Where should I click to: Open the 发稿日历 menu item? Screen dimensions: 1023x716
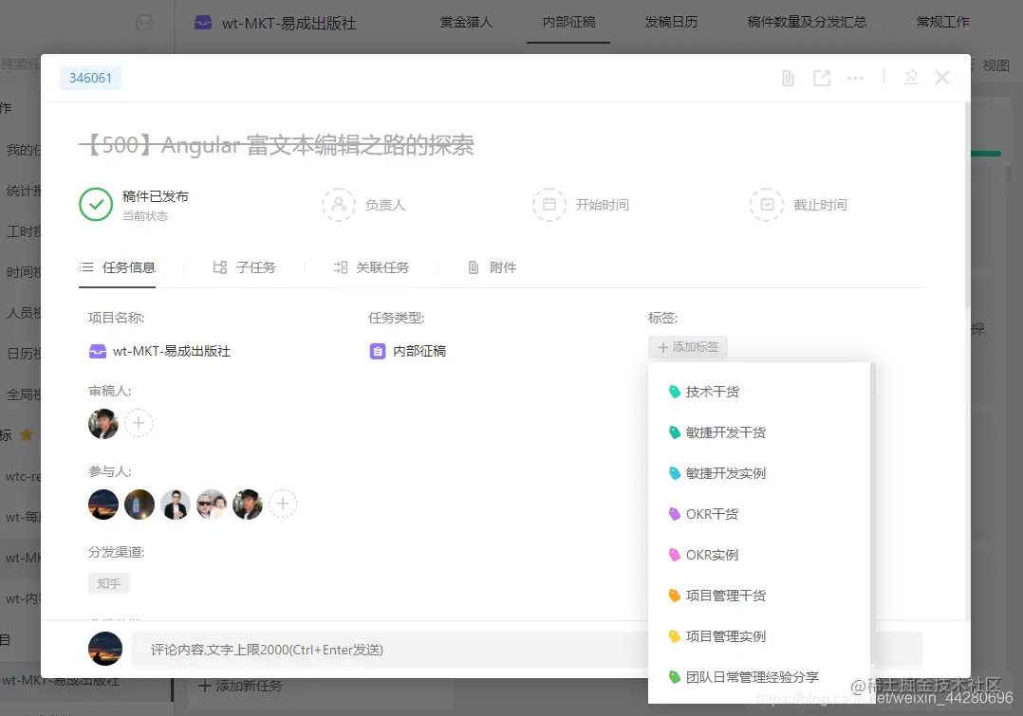coord(671,21)
